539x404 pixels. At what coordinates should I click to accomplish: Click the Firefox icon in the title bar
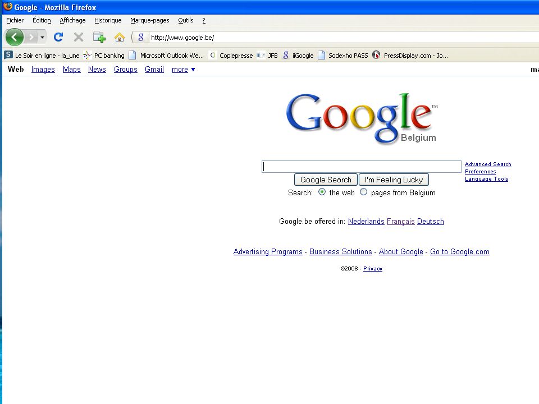click(7, 7)
